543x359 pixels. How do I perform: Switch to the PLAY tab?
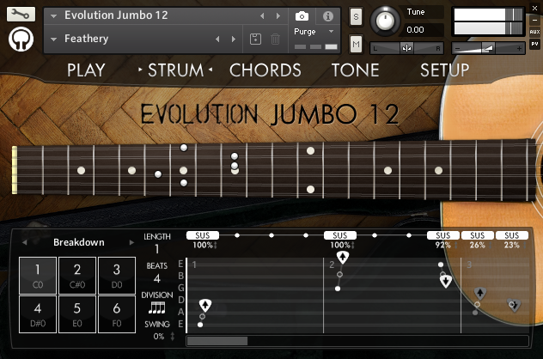[x=86, y=70]
